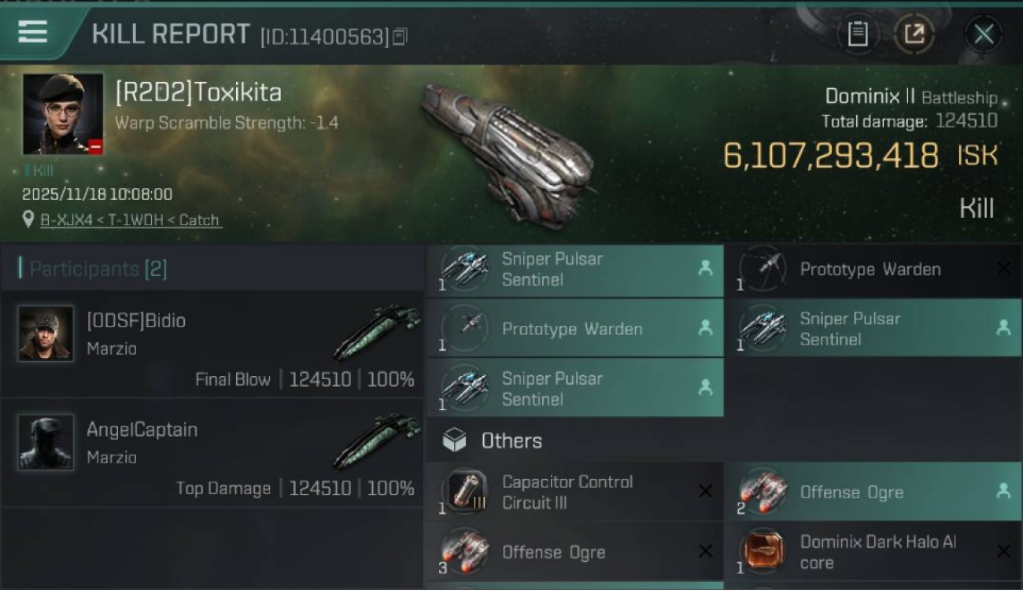Click the clipboard icon in header

(857, 34)
